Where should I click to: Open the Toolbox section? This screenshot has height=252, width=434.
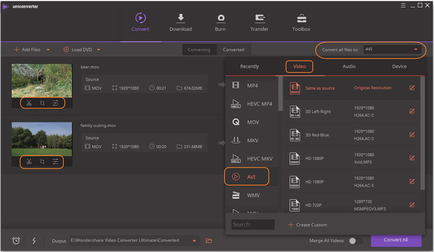(x=301, y=22)
